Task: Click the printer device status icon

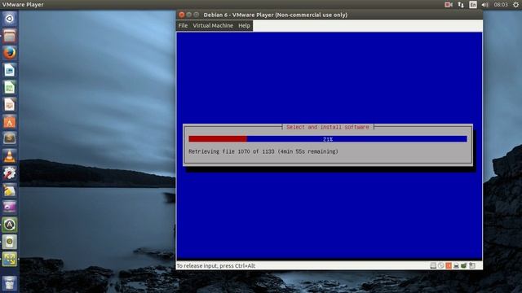Action: point(456,265)
